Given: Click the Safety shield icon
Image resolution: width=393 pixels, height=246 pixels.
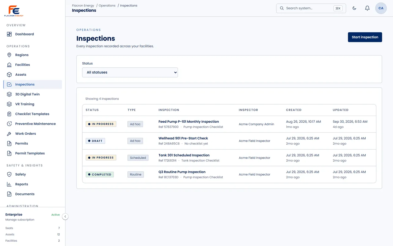Looking at the screenshot, I should (9, 174).
